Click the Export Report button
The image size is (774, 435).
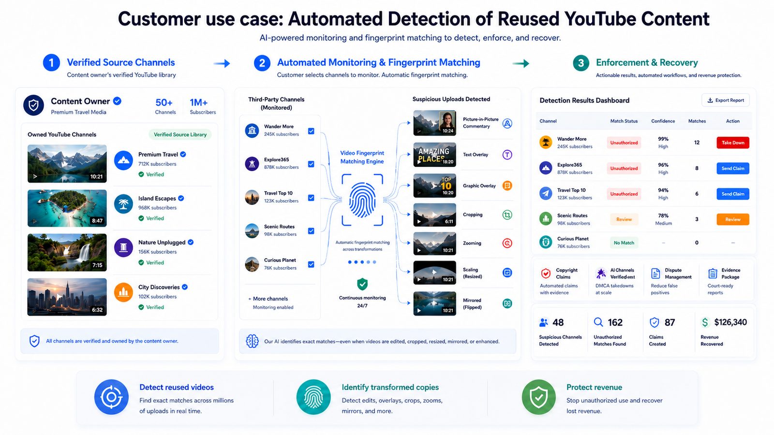(725, 100)
